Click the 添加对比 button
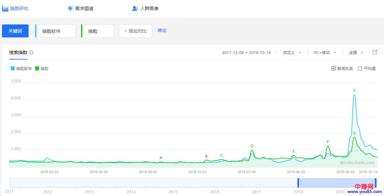384x196 pixels. [x=135, y=31]
